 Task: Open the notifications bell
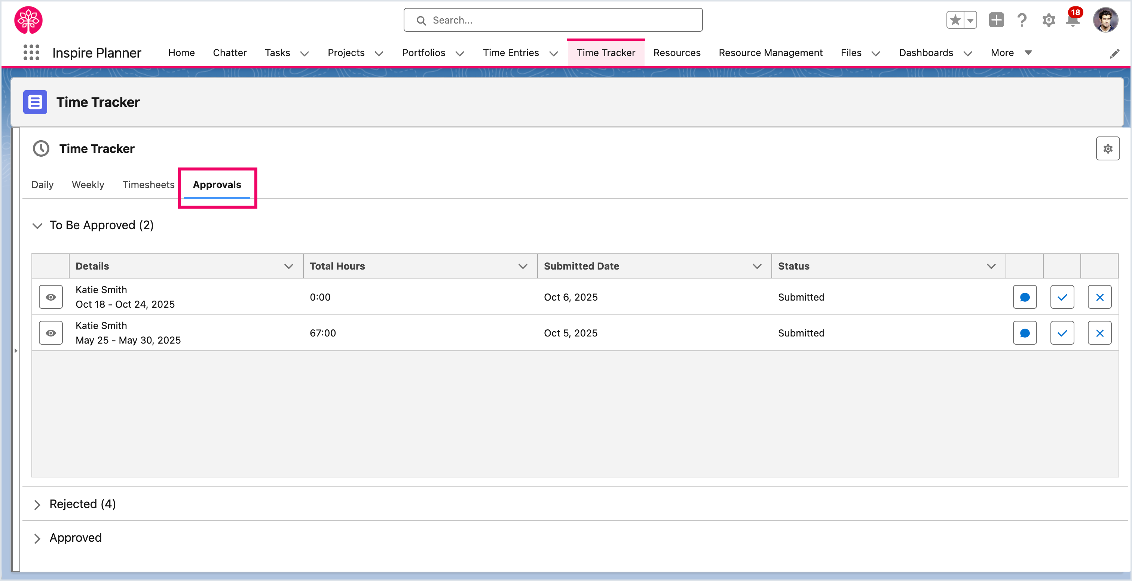coord(1072,20)
